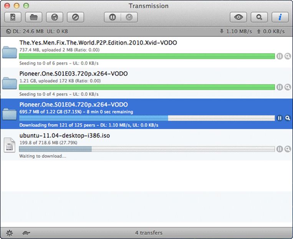
Task: Resume all transfers toolbar button
Action: click(x=129, y=17)
